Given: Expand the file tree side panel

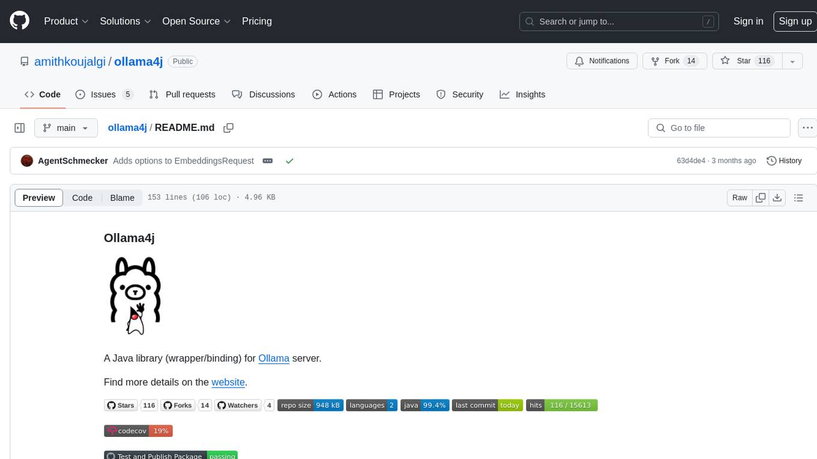Looking at the screenshot, I should tap(20, 128).
